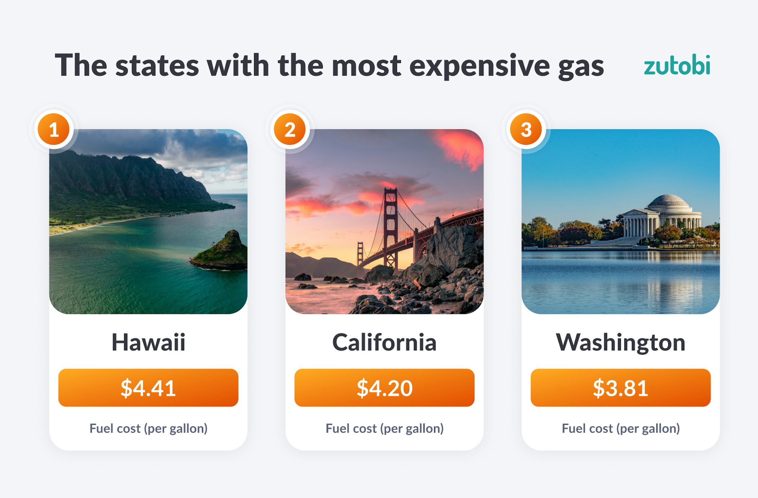Select the Hawaii state name
The image size is (758, 498).
coord(148,342)
